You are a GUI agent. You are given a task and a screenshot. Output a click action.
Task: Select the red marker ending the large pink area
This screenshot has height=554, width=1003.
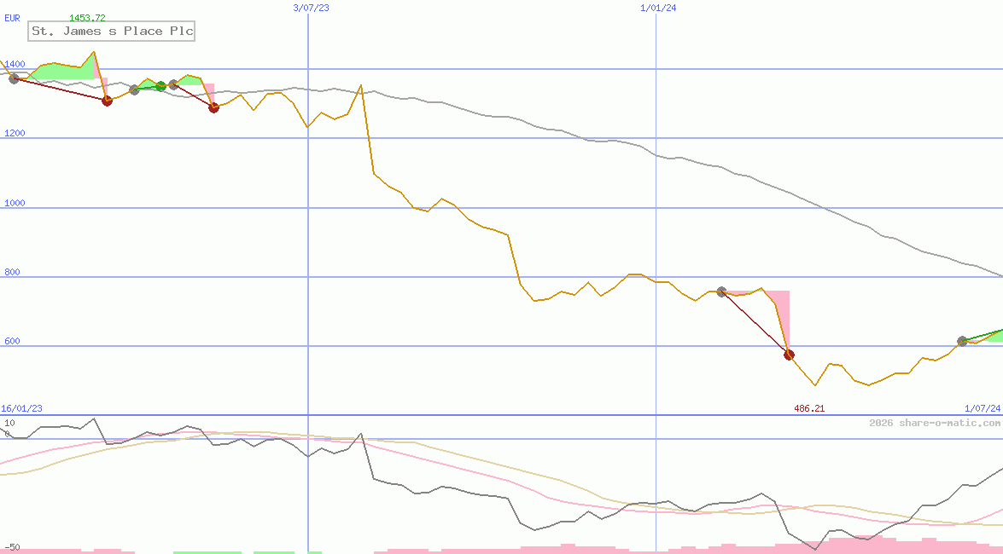(x=789, y=355)
